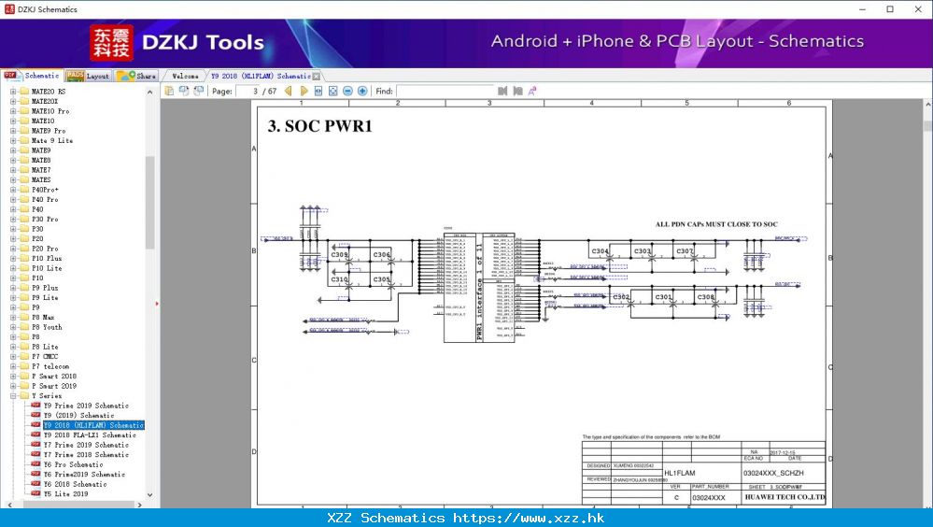This screenshot has height=527, width=933.
Task: Click the page number input field
Action: (248, 92)
